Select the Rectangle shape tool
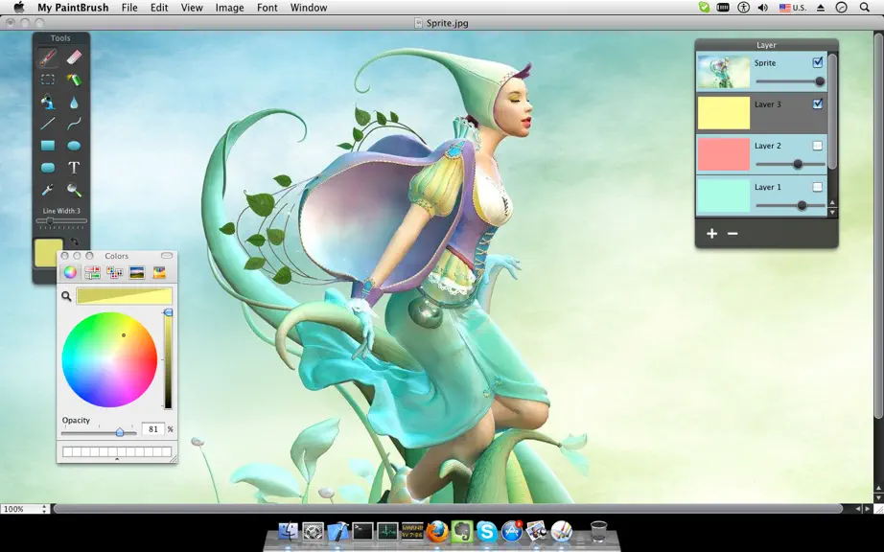884x552 pixels. [48, 146]
